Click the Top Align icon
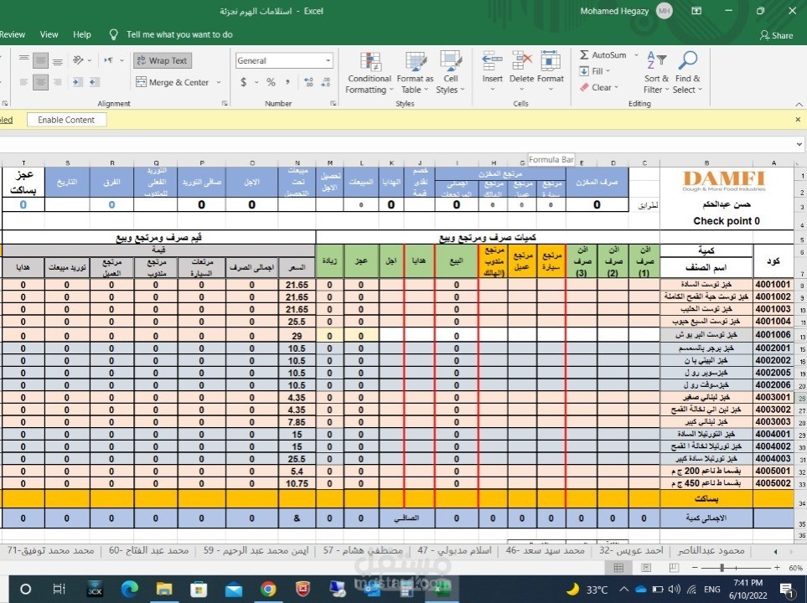 (x=23, y=60)
